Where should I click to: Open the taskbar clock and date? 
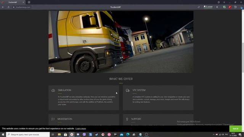[233, 134]
